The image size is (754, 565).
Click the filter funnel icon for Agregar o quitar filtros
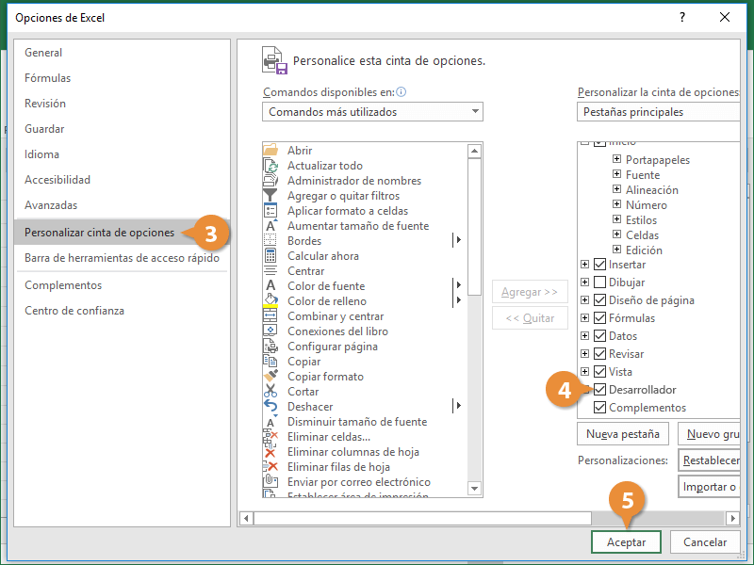[x=270, y=195]
